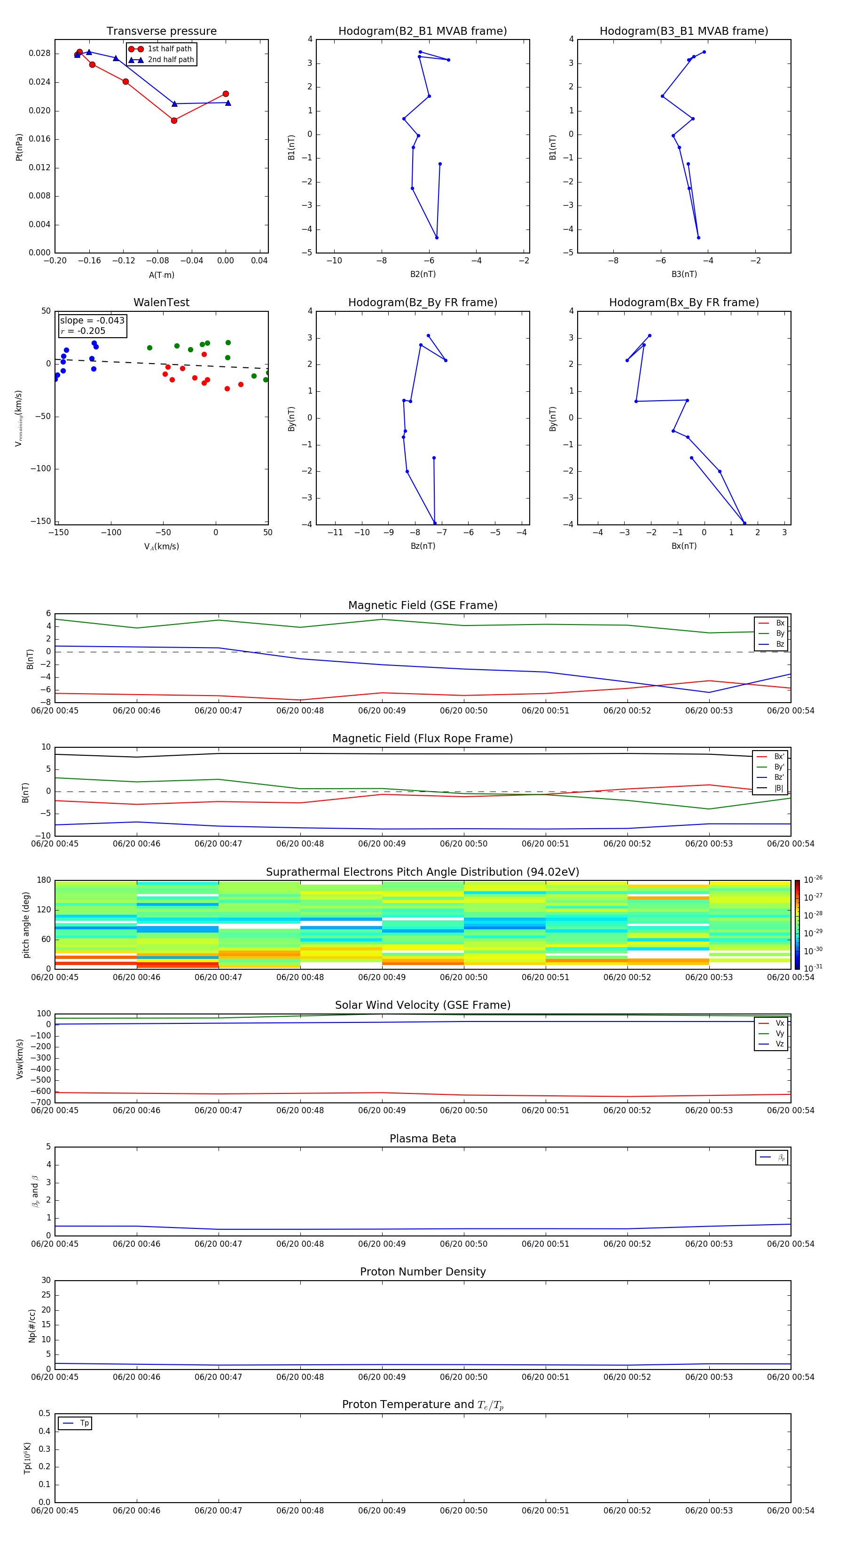This screenshot has width=846, height=1552.
Task: Click the 'Vsw(km/s)' axis label
Action: pyautogui.click(x=20, y=1058)
